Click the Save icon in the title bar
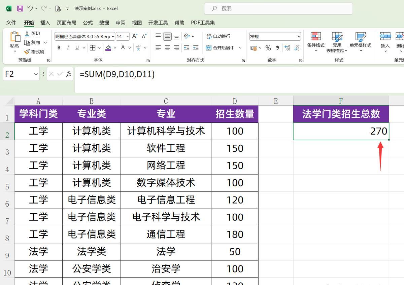This screenshot has width=404, height=285. click(20, 8)
